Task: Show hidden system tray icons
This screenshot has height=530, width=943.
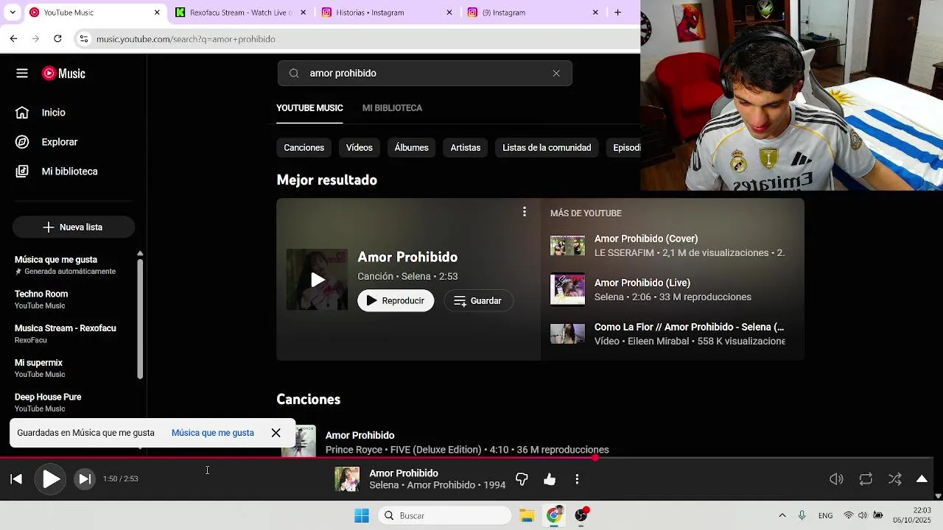Action: click(782, 516)
